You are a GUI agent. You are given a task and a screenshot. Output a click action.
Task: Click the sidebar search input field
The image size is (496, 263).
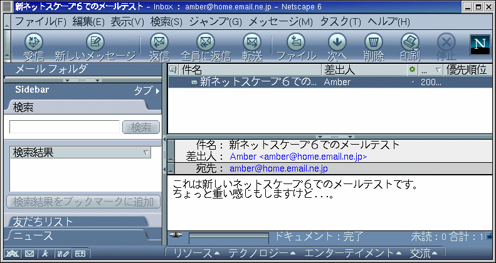click(x=65, y=127)
